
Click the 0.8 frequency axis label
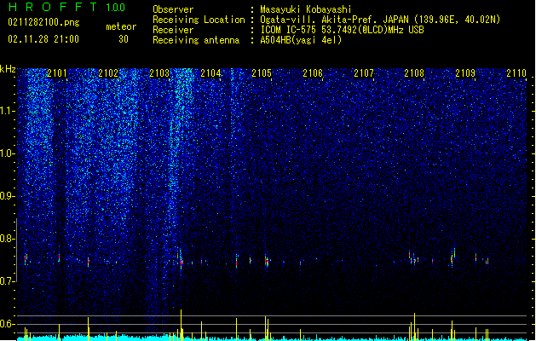[x=8, y=239]
